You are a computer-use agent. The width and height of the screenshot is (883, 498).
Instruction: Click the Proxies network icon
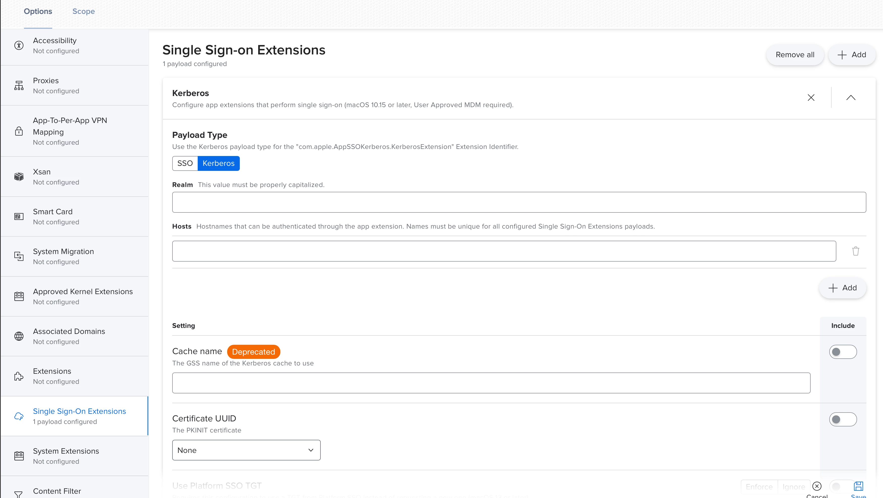coord(19,85)
